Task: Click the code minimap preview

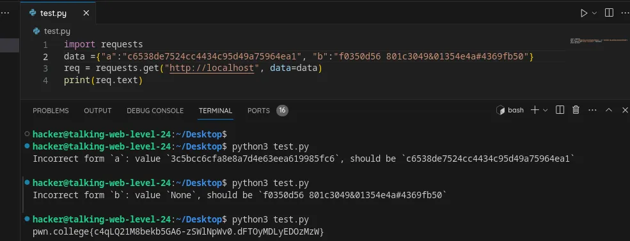Action: tap(598, 42)
